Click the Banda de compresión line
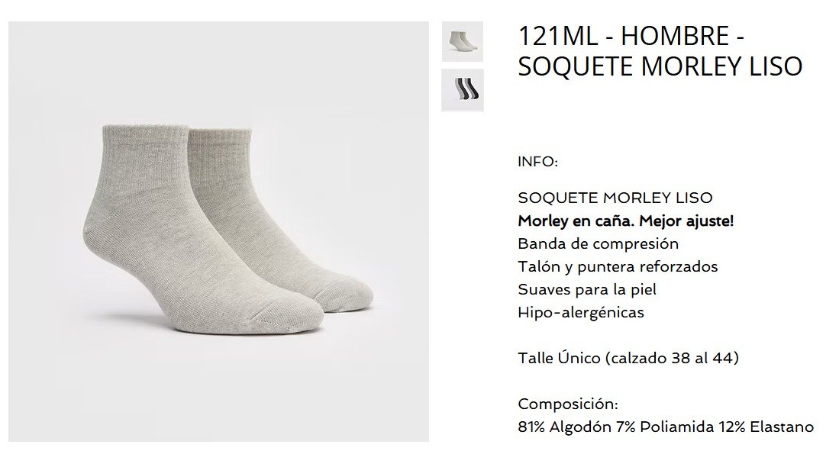Screen dimensions: 839x467 pyautogui.click(x=599, y=244)
